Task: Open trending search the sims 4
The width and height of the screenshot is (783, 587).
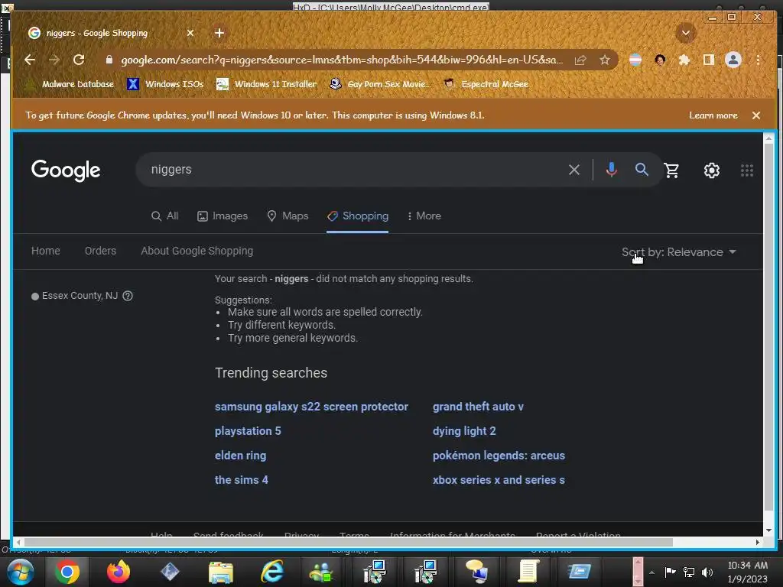Action: [241, 480]
